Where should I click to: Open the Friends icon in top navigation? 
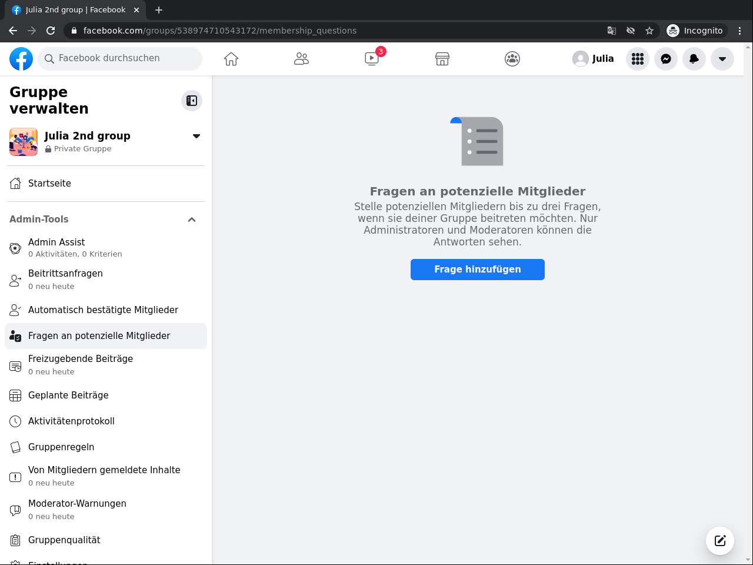[x=301, y=59]
